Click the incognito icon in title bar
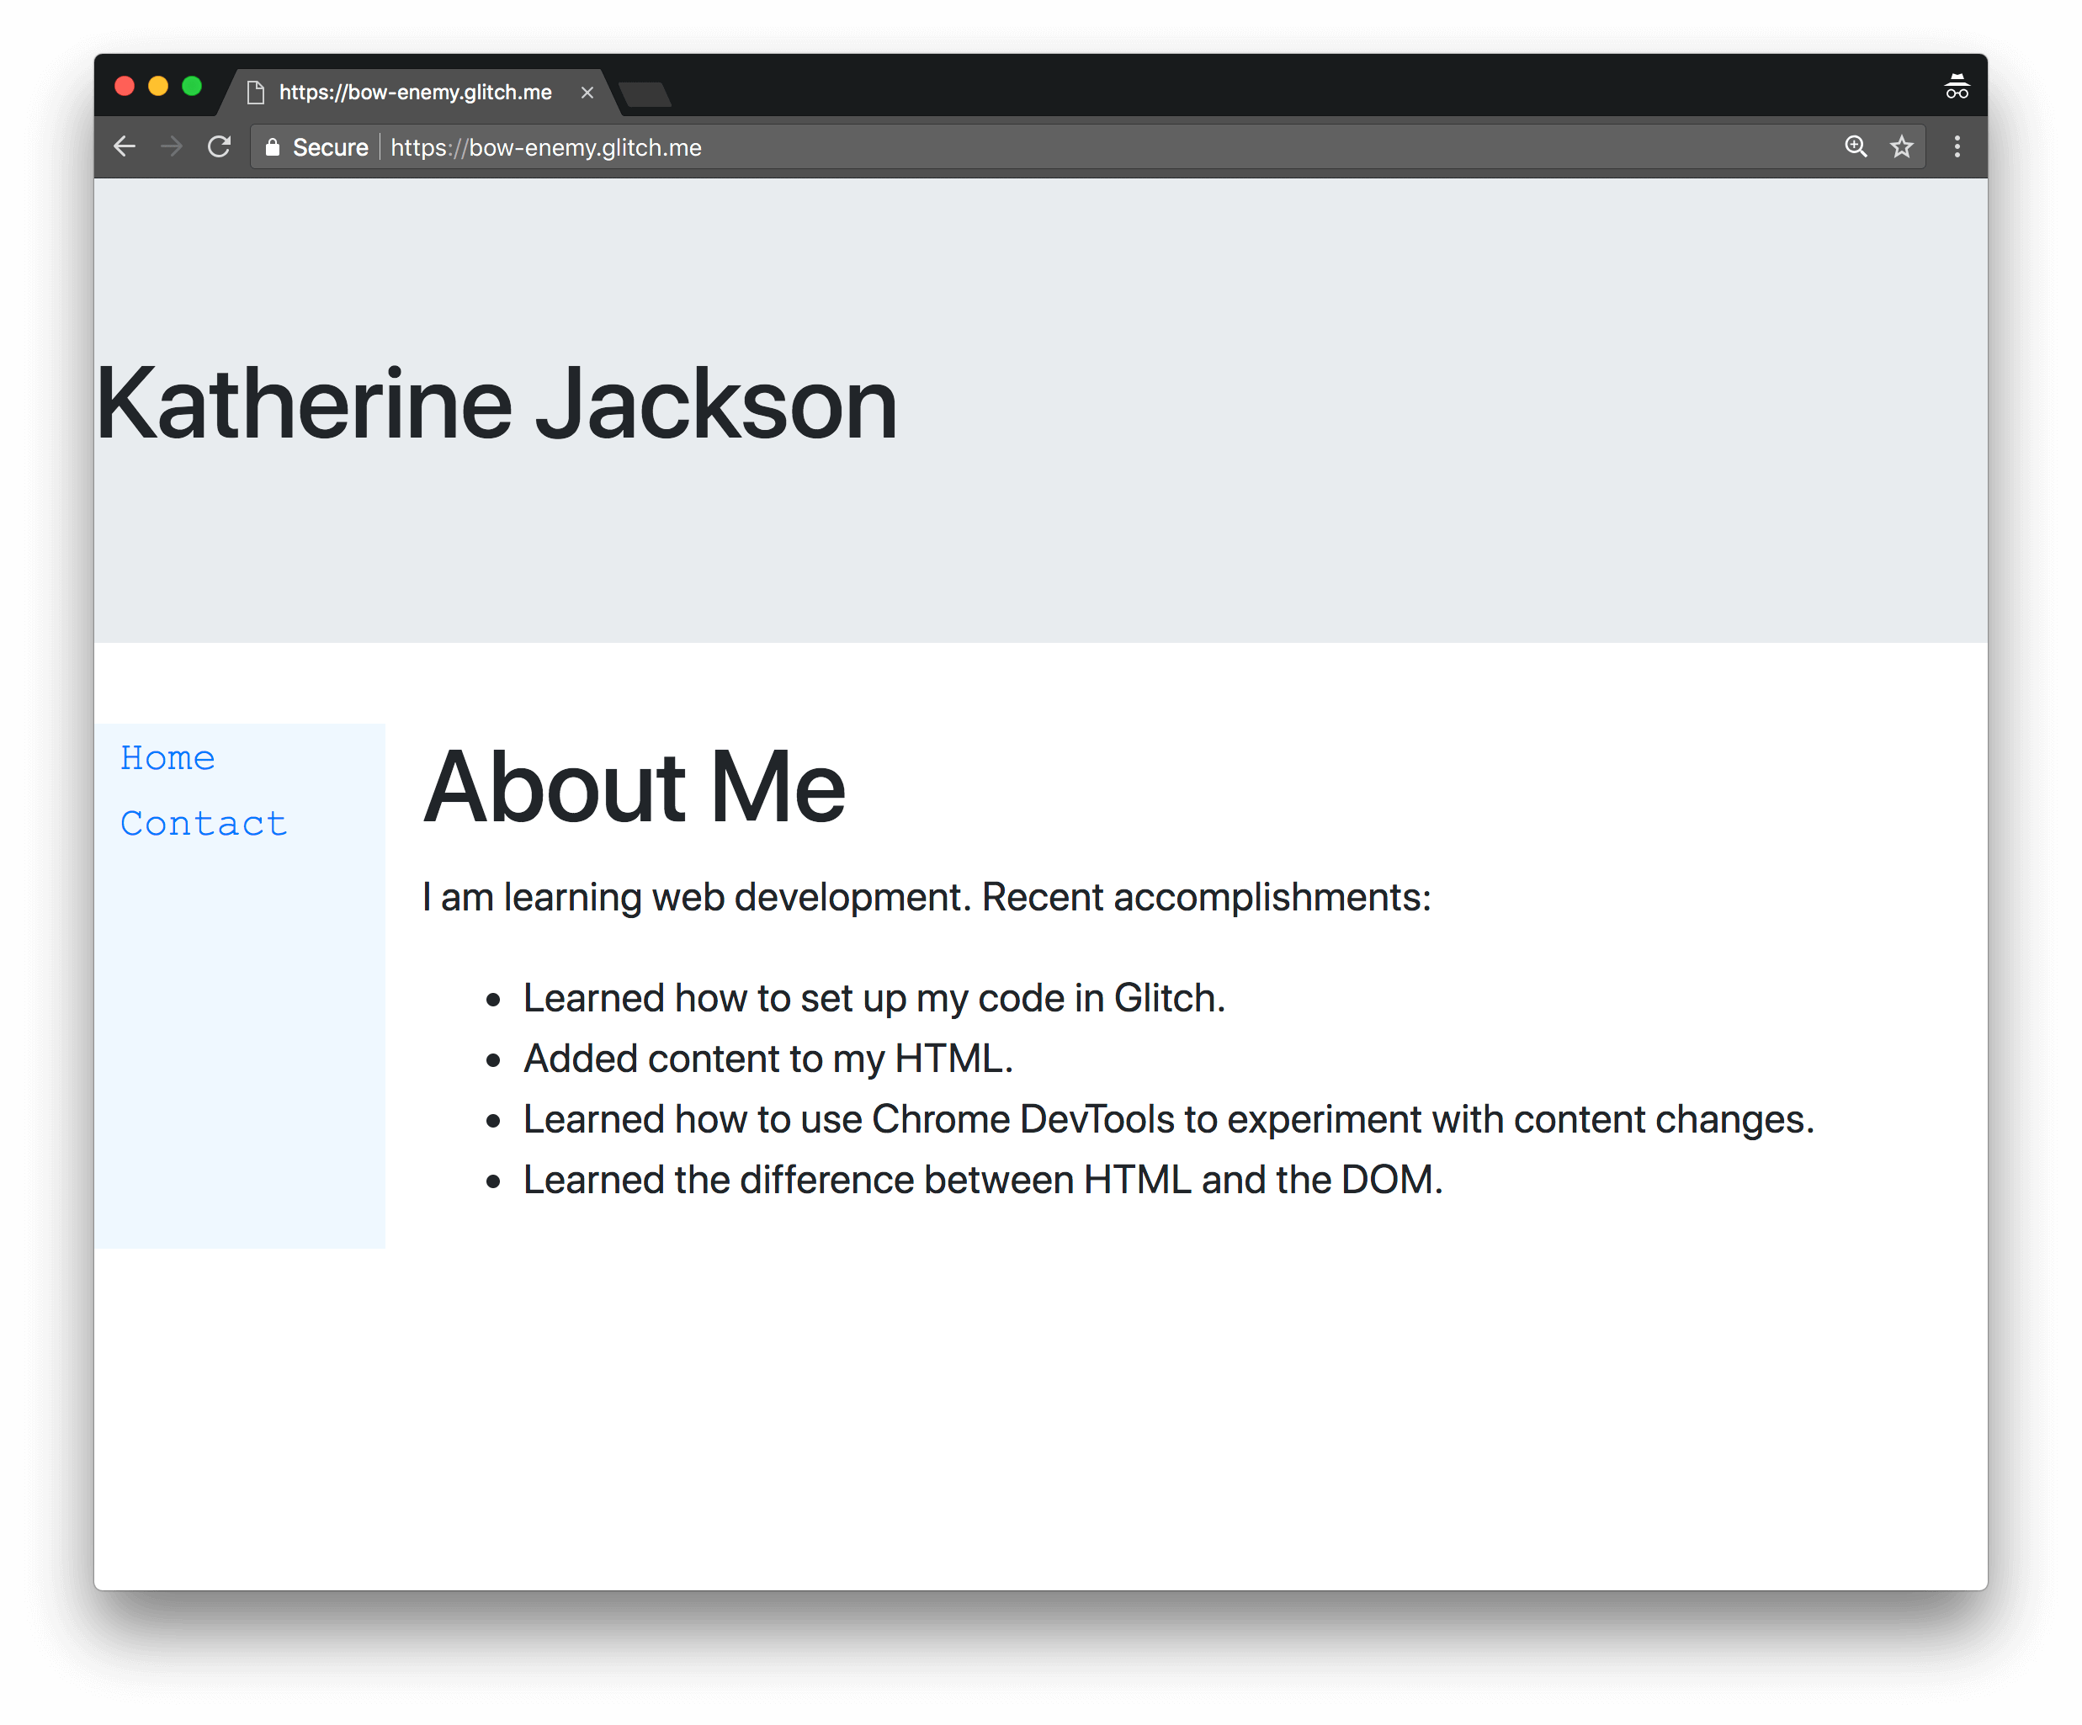This screenshot has width=2082, height=1725. (1957, 88)
